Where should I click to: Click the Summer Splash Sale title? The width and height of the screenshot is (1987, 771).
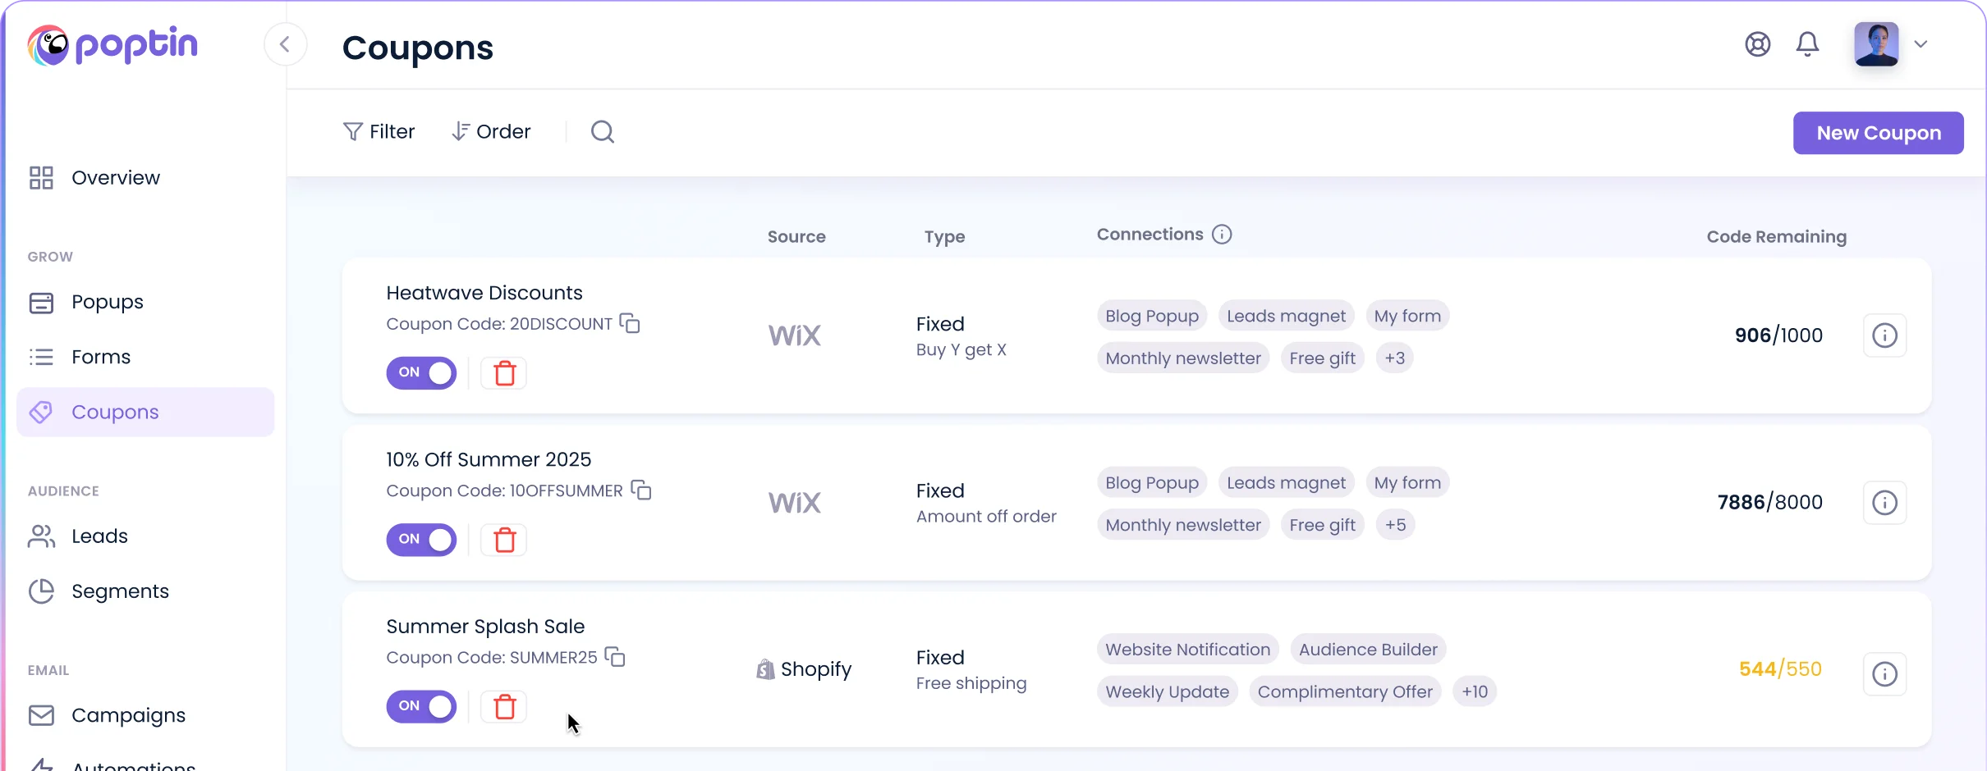[x=485, y=627]
